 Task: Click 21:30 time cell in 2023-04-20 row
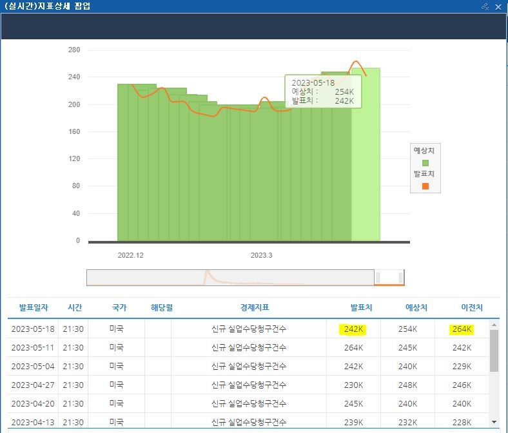(x=73, y=404)
